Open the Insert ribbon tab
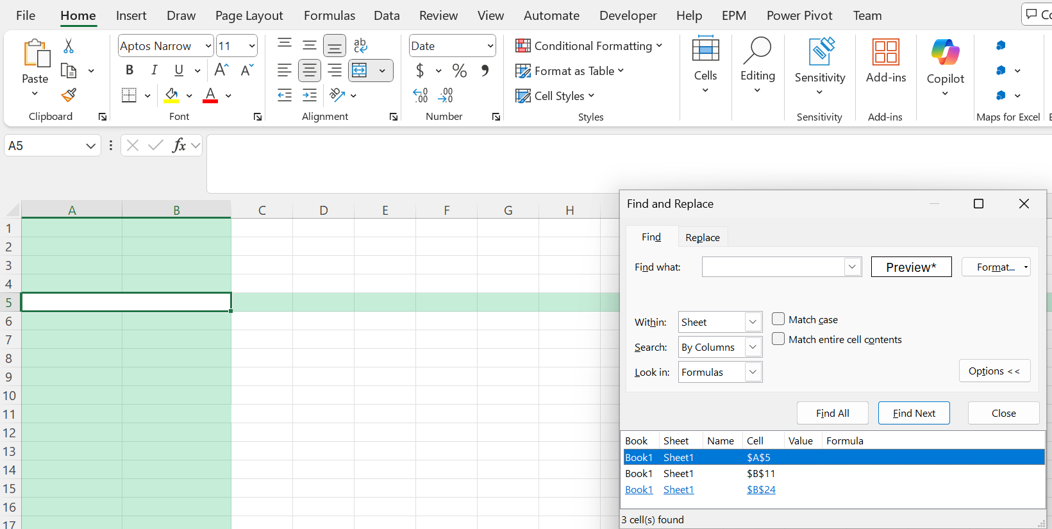Viewport: 1052px width, 529px height. coord(131,15)
